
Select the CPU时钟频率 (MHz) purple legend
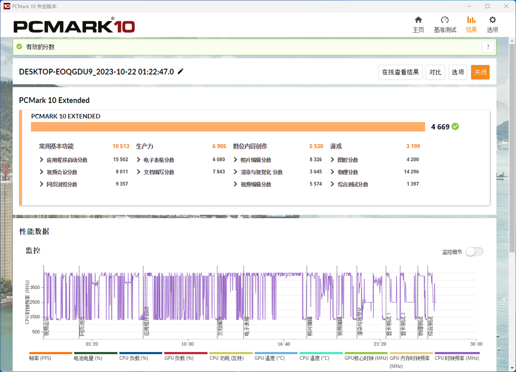457,353
